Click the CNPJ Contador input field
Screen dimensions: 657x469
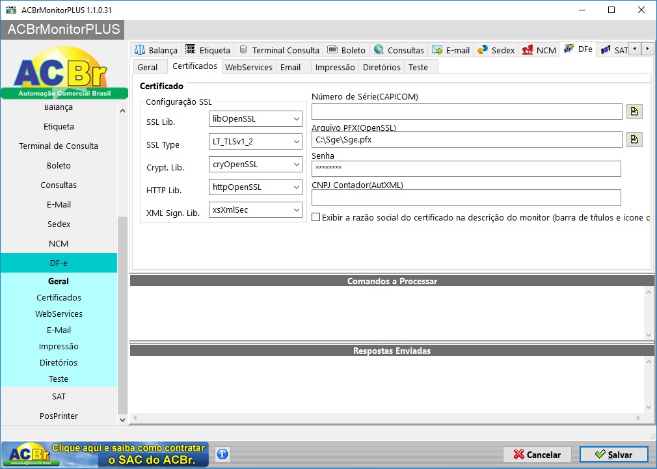pos(466,197)
